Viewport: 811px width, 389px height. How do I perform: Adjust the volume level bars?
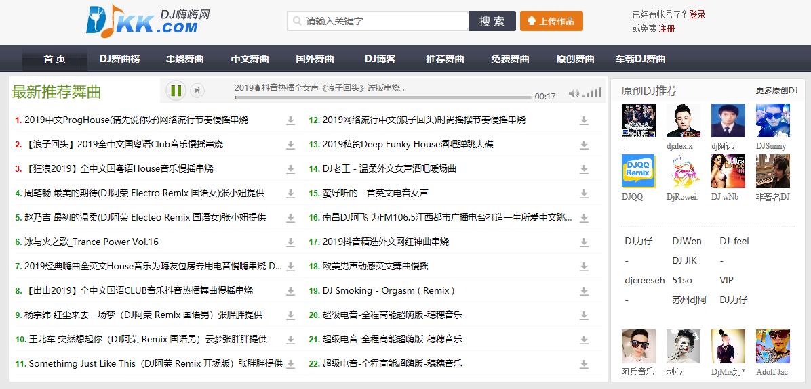point(593,93)
